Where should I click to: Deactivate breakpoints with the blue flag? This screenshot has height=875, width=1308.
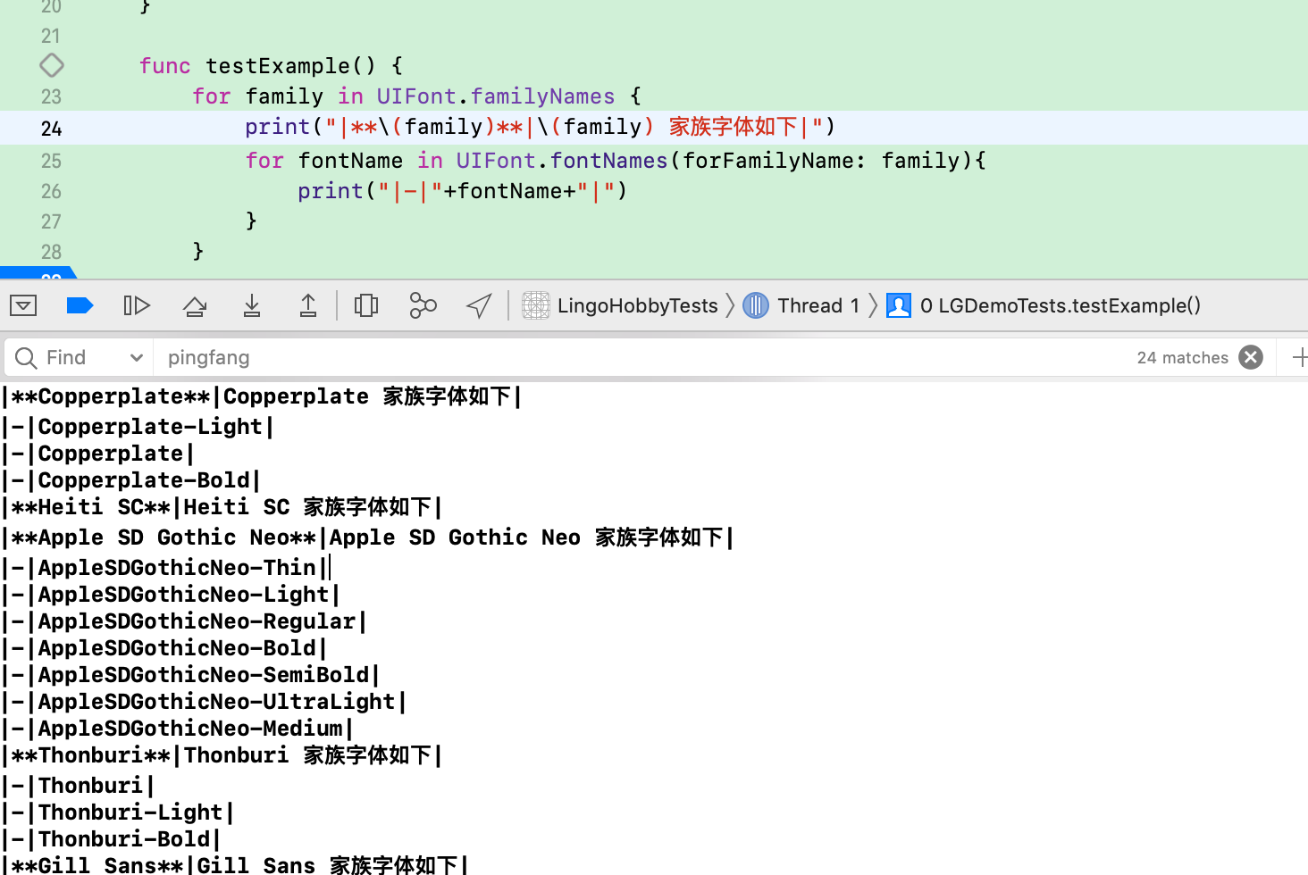point(80,304)
